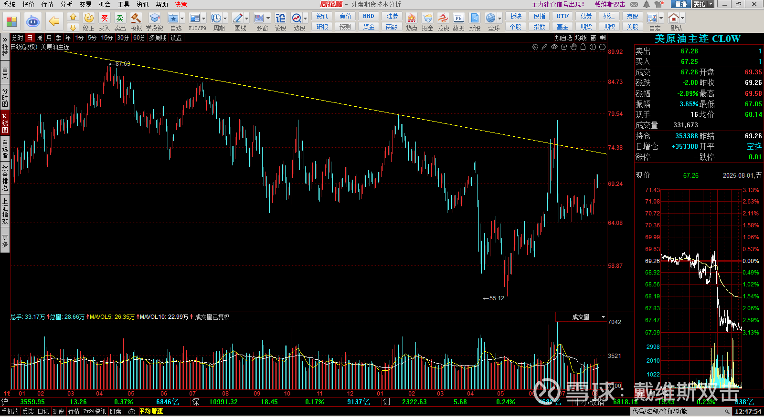Open the 系统 menu
The image size is (764, 417).
coord(9,4)
